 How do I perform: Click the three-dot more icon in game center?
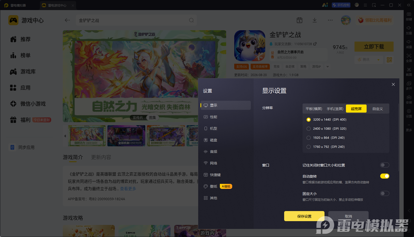click(x=330, y=20)
